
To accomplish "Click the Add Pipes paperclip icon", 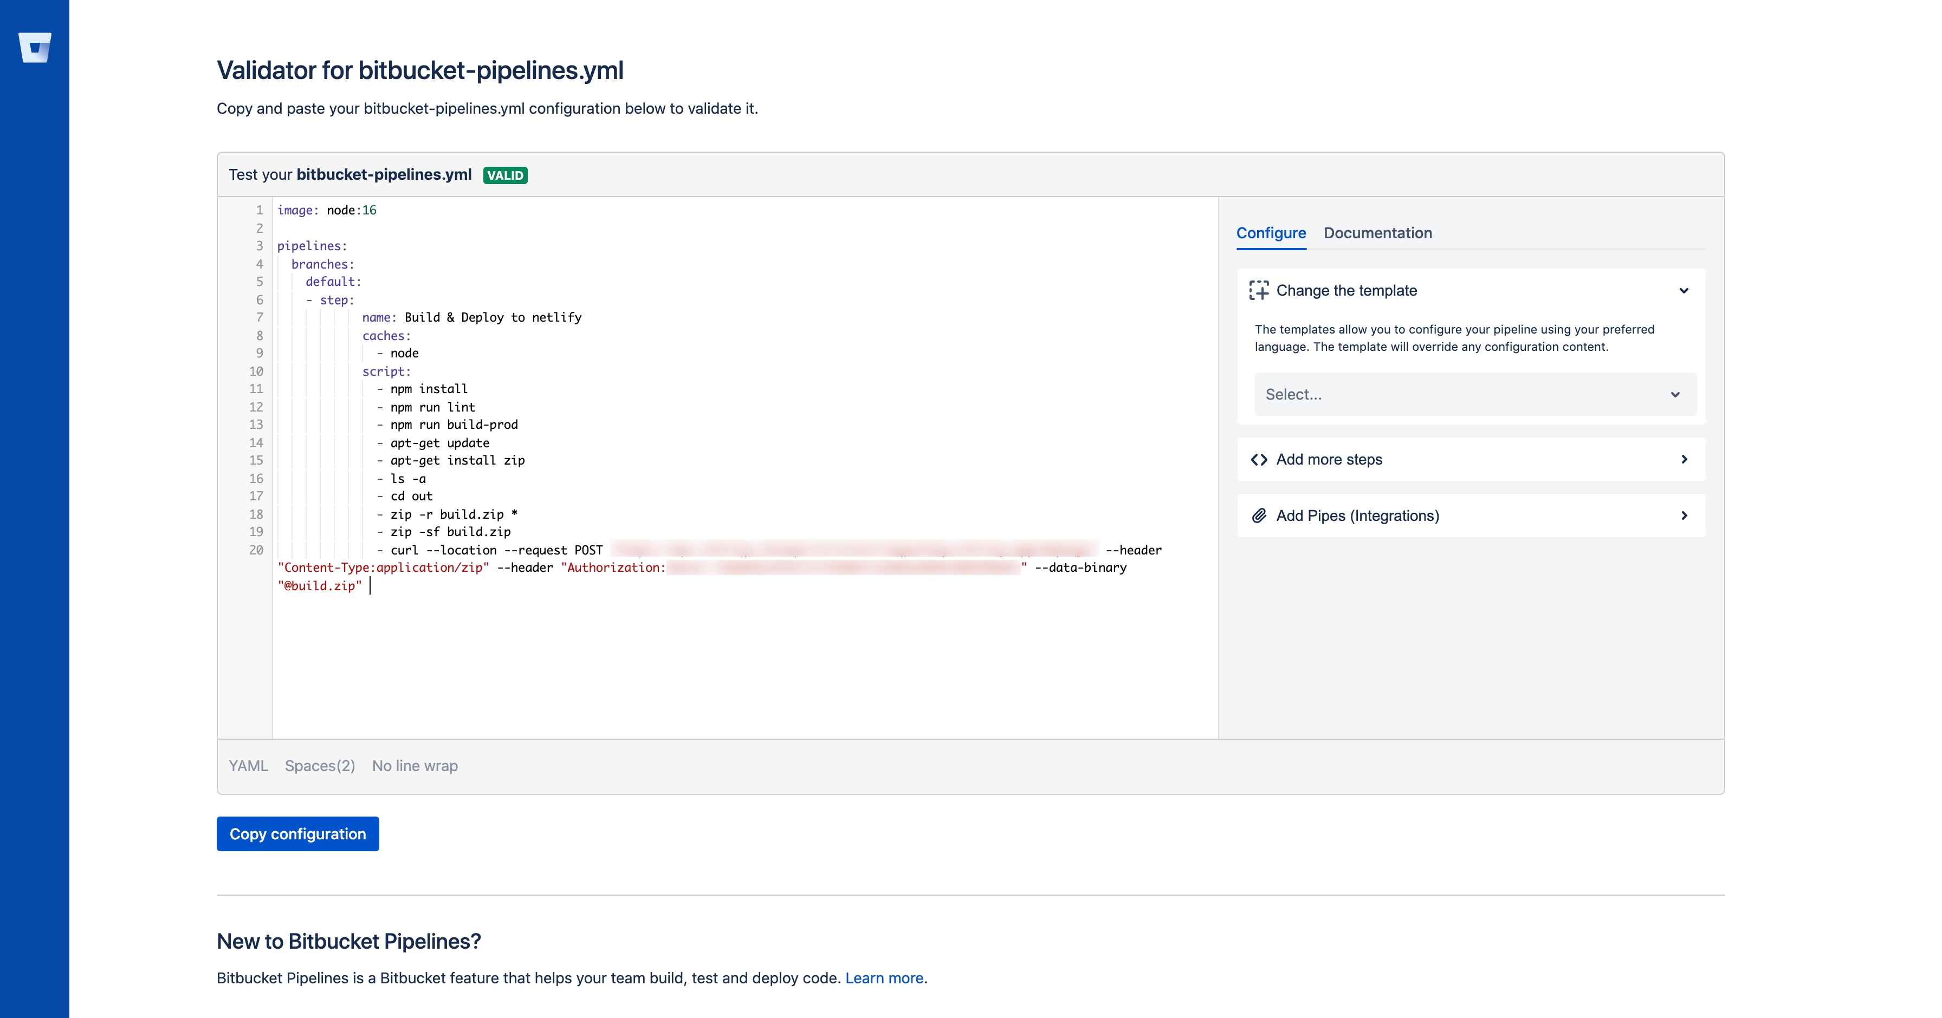I will [1258, 516].
